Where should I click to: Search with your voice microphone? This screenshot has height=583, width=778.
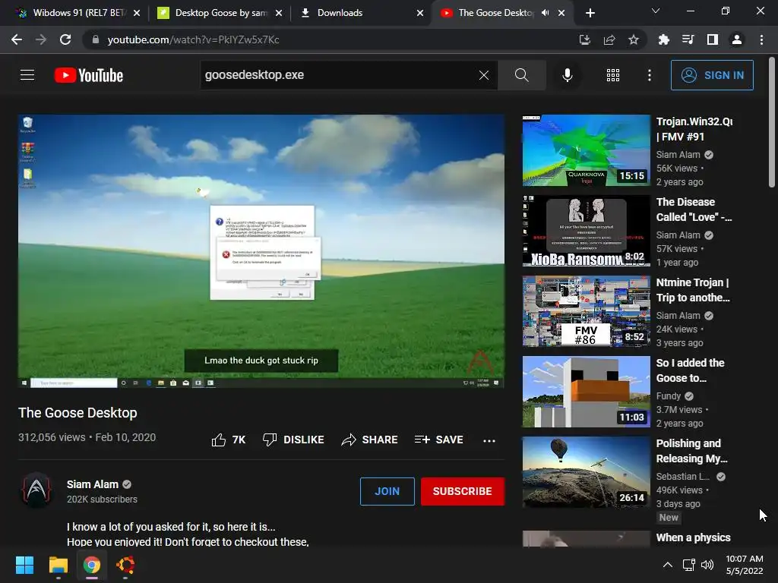568,75
